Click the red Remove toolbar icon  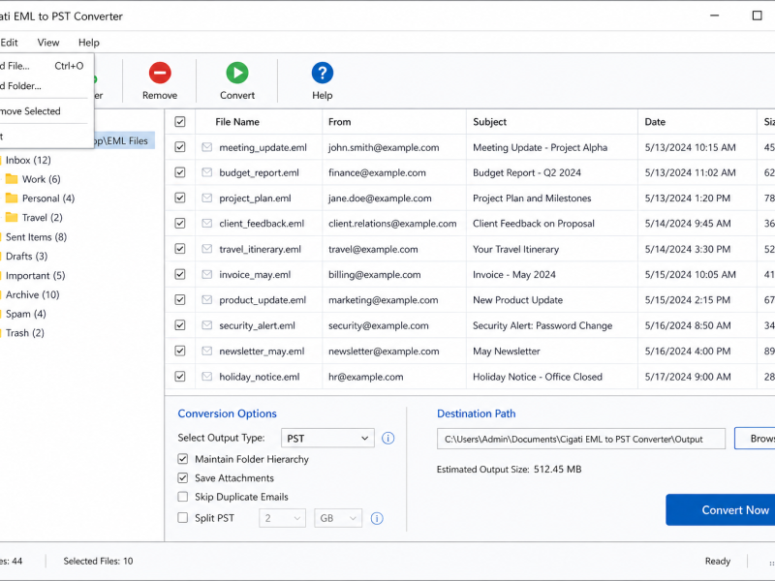click(160, 73)
